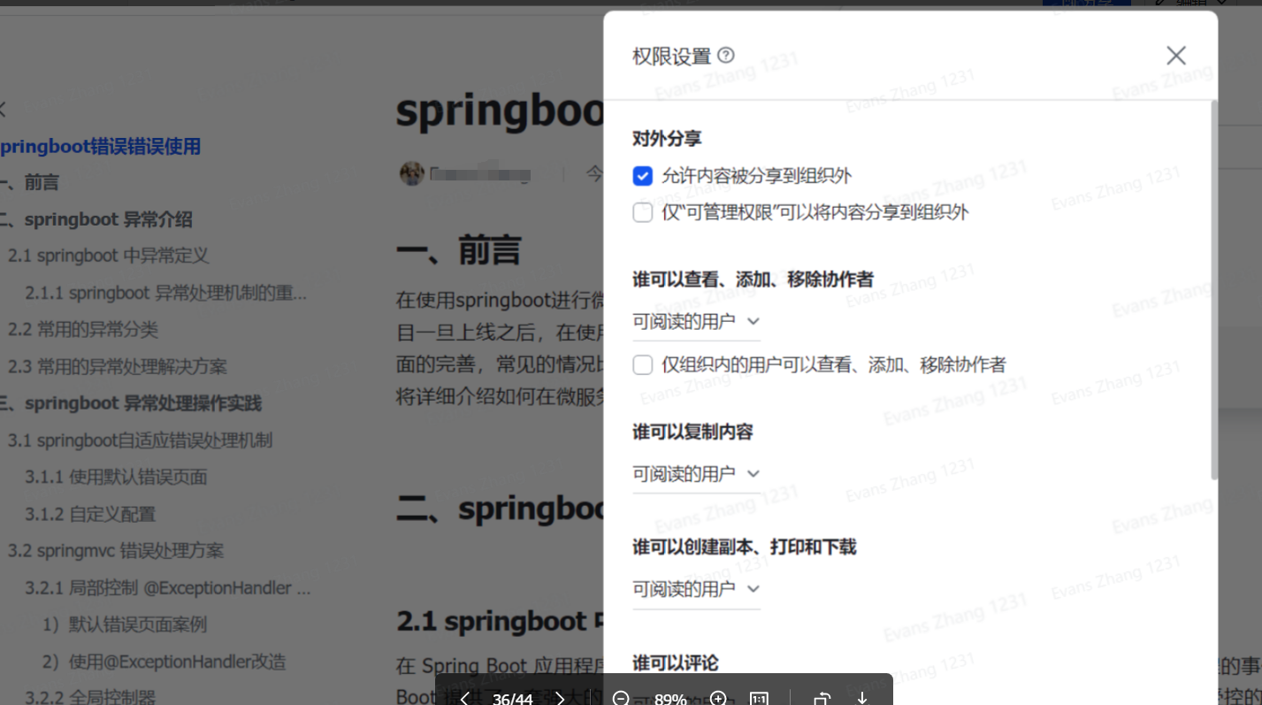Zoom in with the plus icon
Viewport: 1262px width, 705px height.
pos(718,699)
